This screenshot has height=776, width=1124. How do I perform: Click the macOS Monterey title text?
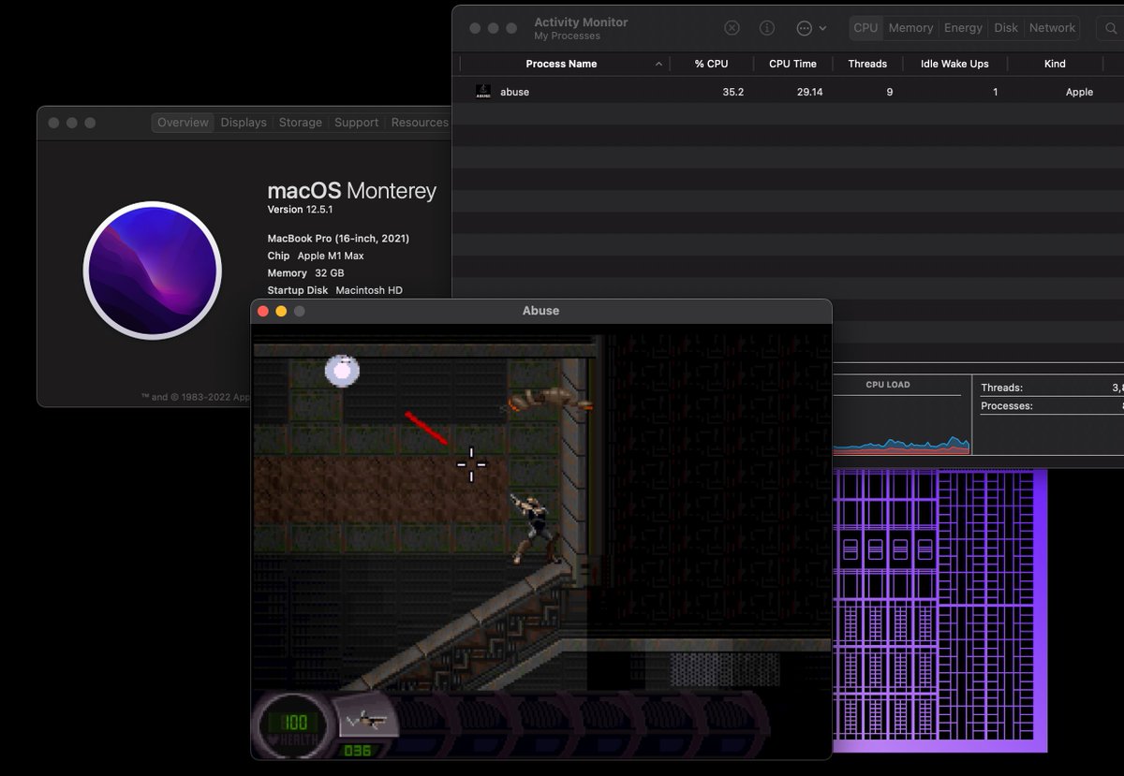click(352, 191)
